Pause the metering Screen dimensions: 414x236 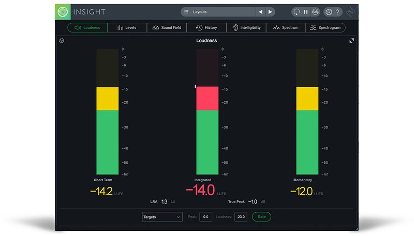(306, 12)
